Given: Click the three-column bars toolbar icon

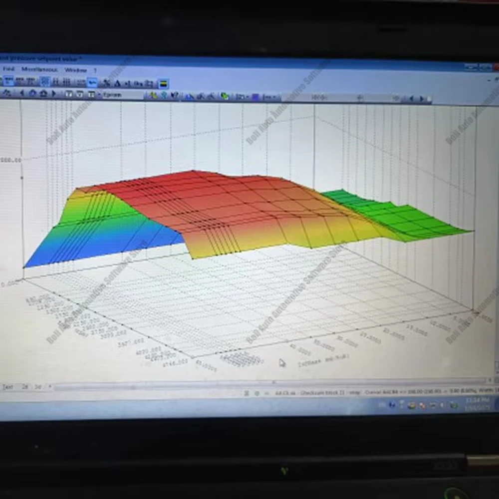Looking at the screenshot, I should [66, 82].
